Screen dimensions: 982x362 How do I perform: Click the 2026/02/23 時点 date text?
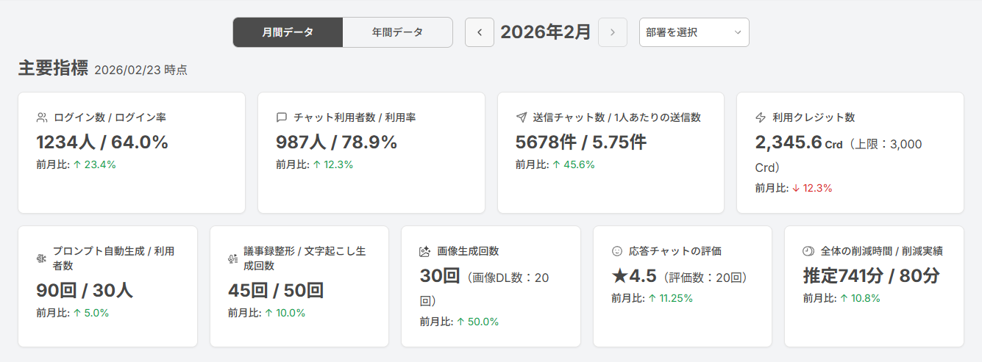click(141, 70)
